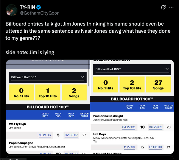
Task: Click the left BILLBOARD HOT 100 table heading
Action: click(48, 107)
